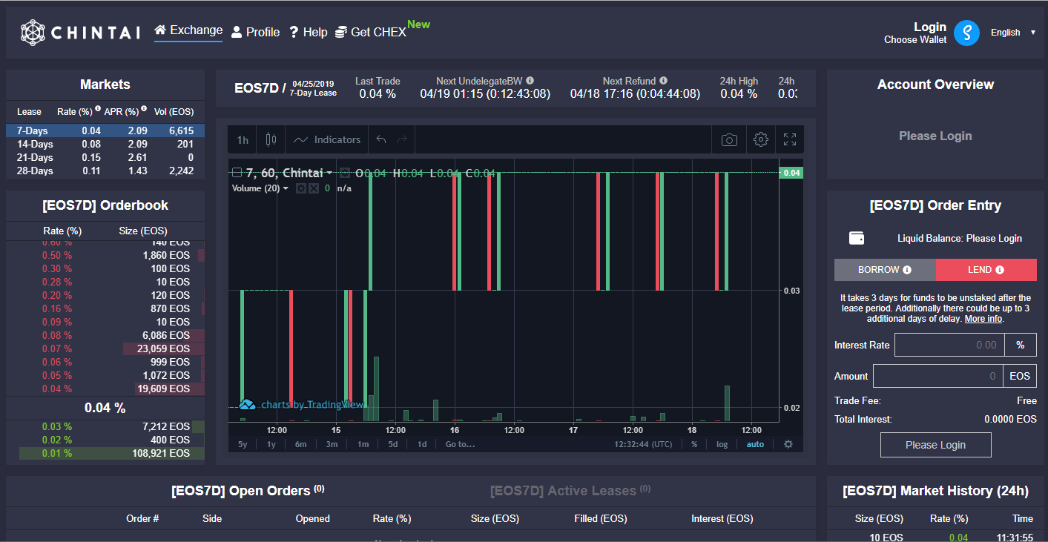
Task: Open timezone menu showing 12:32:44 (UTC)
Action: tap(643, 444)
